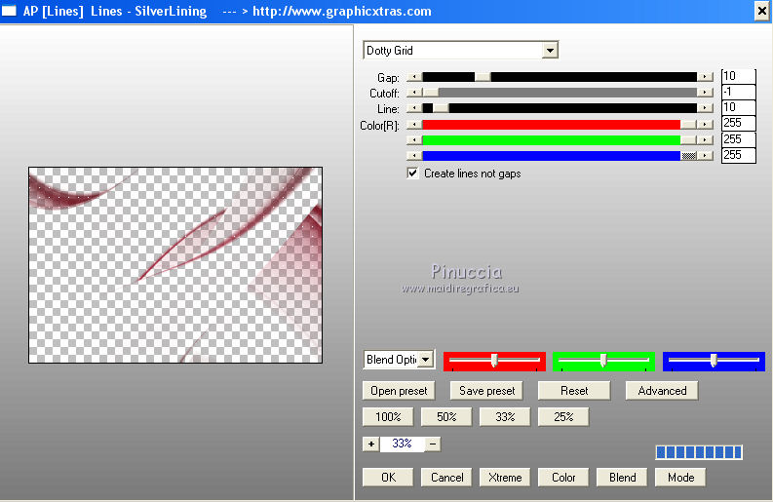Click the preview image thumbnail

click(175, 265)
